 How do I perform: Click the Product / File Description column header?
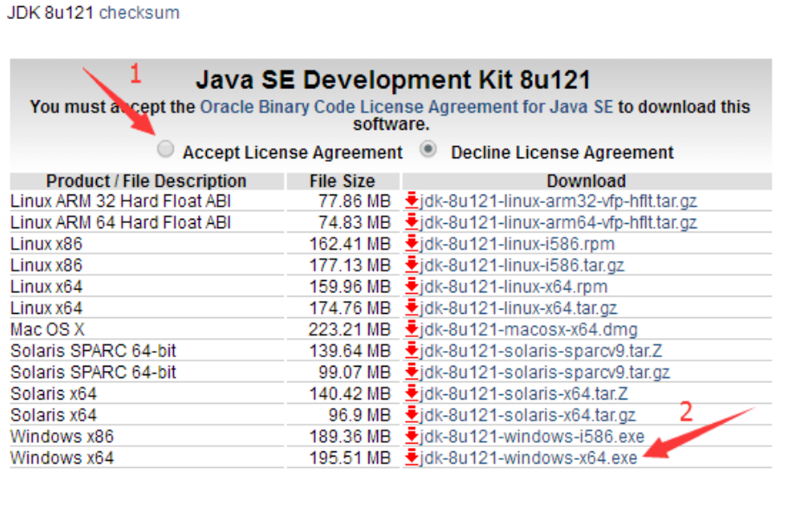tap(146, 181)
